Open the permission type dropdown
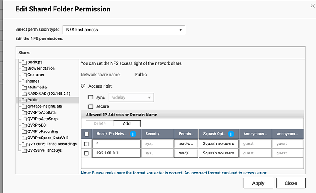This screenshot has width=316, height=193. (123, 30)
